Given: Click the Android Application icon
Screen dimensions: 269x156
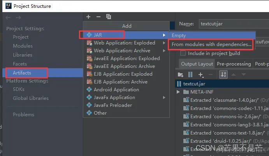Looking at the screenshot, I should [x=89, y=90].
